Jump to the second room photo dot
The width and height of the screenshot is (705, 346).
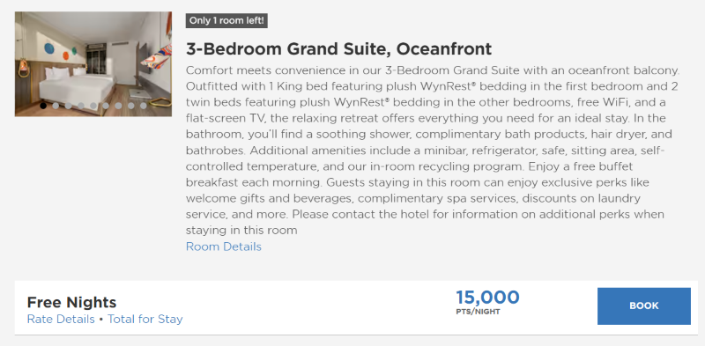56,106
